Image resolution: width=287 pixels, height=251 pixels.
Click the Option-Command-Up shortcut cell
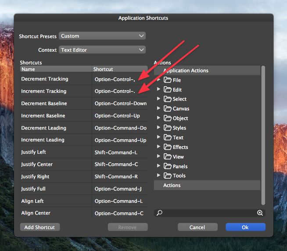point(120,140)
